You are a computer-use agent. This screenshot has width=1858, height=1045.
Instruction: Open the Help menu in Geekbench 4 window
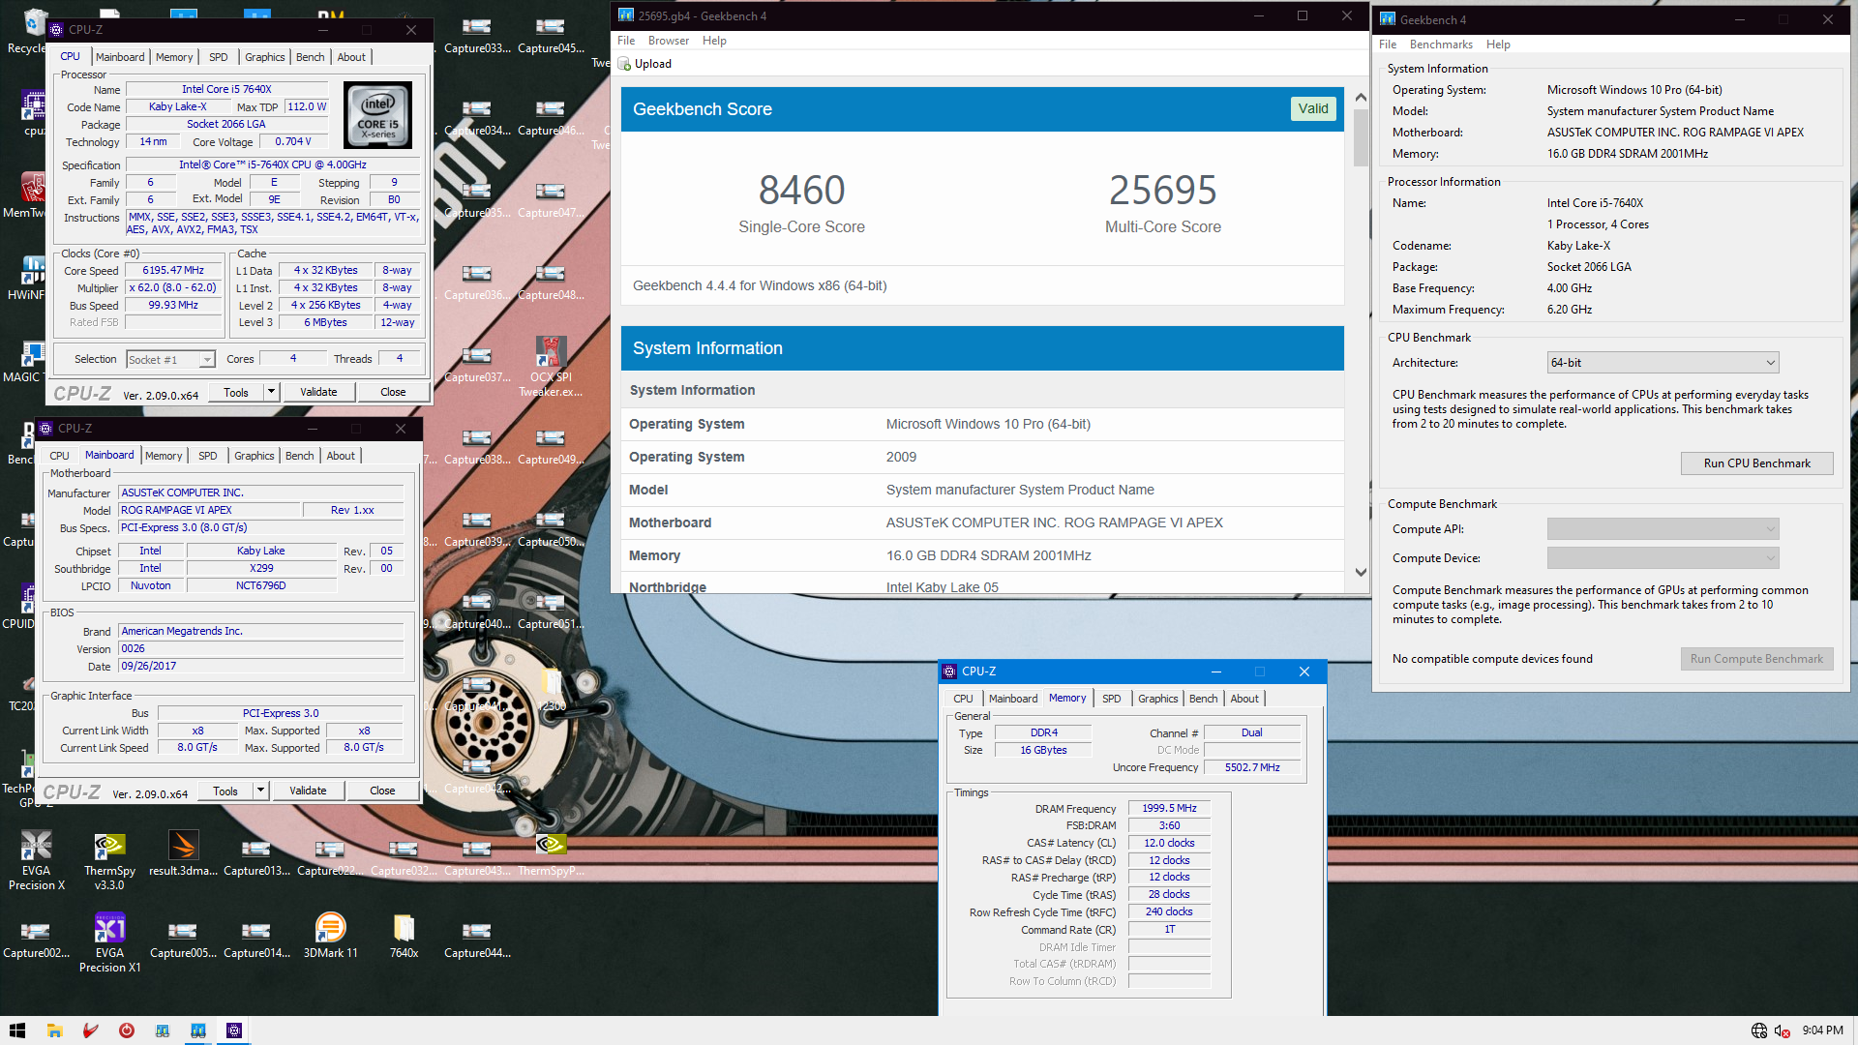1498,45
